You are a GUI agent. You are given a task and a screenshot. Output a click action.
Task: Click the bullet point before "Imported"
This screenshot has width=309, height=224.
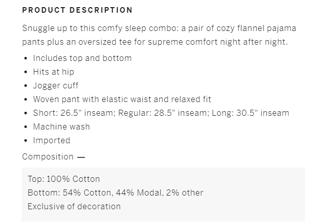pyautogui.click(x=26, y=140)
